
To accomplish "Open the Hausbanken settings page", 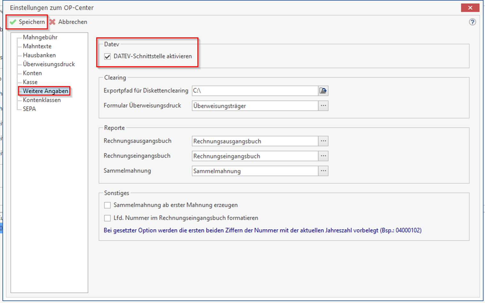I will pyautogui.click(x=39, y=55).
